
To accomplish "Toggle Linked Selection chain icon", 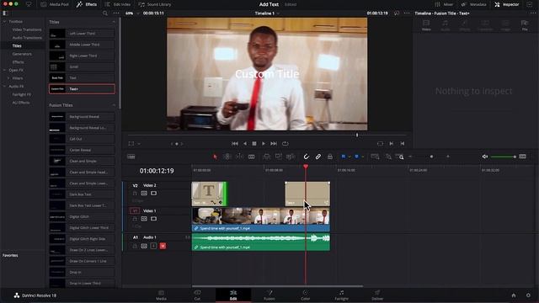I will coord(318,157).
